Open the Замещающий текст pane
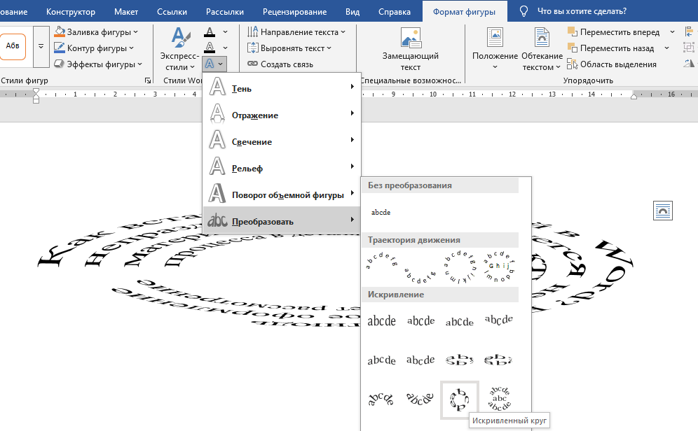Screen dimensions: 698x431 (410, 47)
